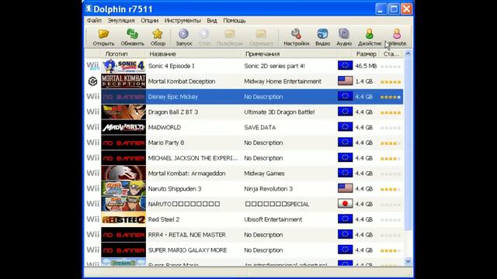Open the Джойстик controller icon
Screen dimensions: 497x279
coord(370,33)
